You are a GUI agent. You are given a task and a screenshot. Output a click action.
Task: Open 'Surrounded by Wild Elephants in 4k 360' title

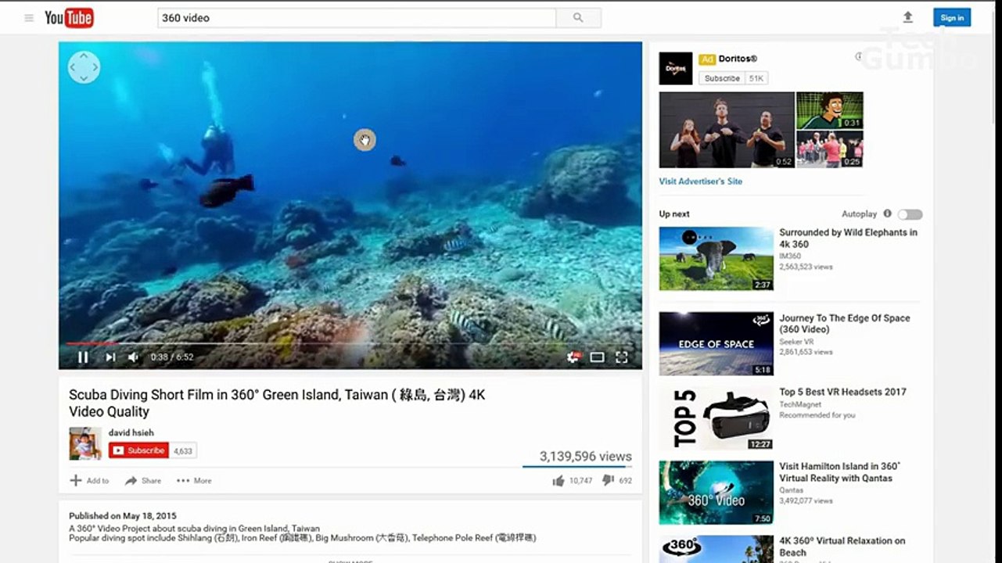(849, 238)
